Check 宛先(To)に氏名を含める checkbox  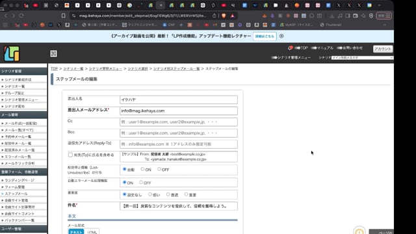(70, 155)
